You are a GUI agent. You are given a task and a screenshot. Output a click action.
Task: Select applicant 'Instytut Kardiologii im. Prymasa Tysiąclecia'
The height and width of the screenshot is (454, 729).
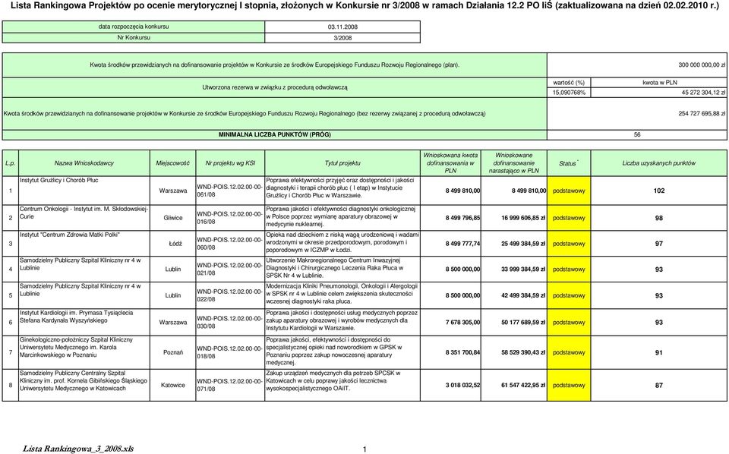[x=77, y=317]
